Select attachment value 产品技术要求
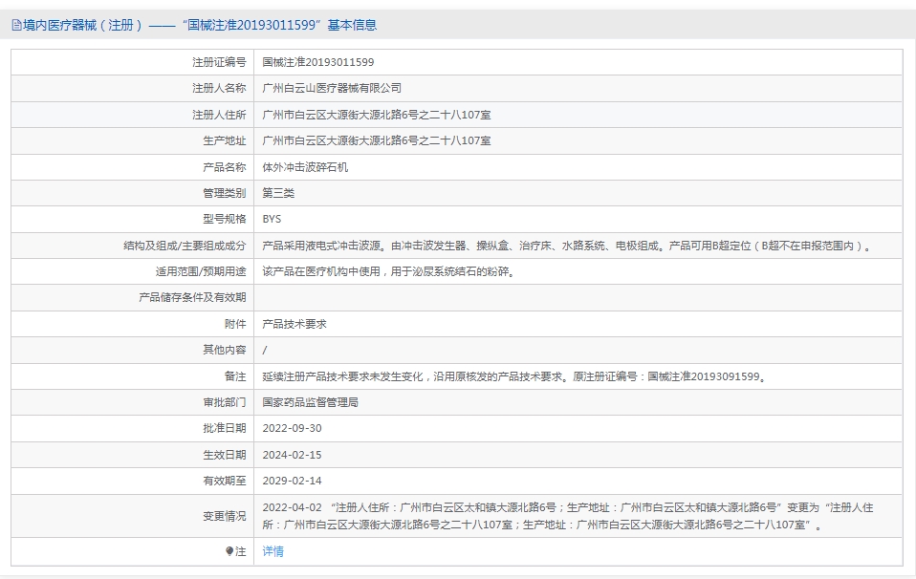The image size is (916, 579). coord(294,324)
